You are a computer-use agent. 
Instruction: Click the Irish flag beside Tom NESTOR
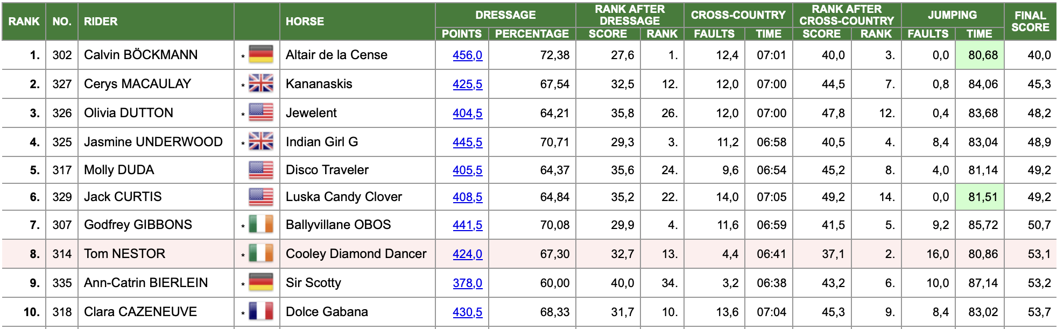pos(261,254)
